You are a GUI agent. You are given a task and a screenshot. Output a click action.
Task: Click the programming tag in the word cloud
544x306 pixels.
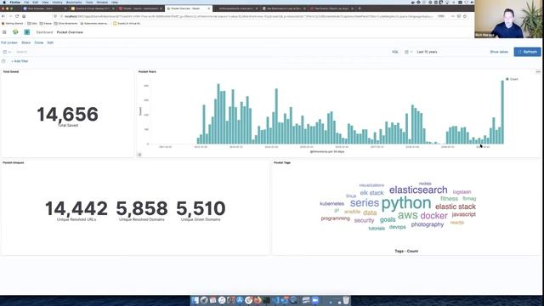pos(335,218)
